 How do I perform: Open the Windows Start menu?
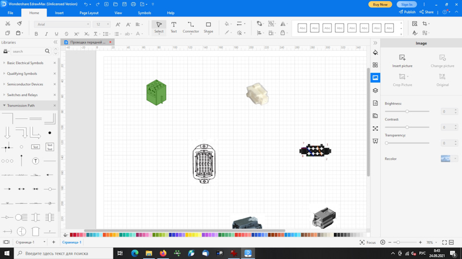click(x=7, y=253)
